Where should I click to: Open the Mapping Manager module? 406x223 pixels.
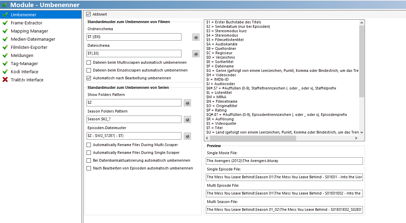click(x=41, y=31)
